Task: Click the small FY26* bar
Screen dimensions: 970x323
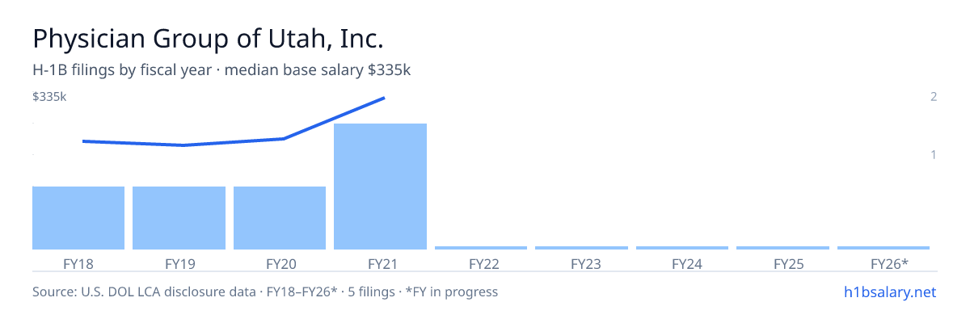Action: pyautogui.click(x=884, y=248)
